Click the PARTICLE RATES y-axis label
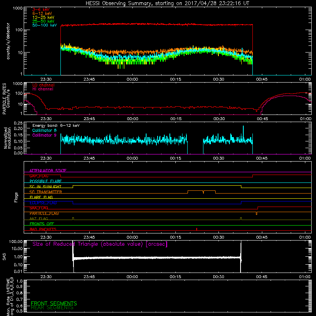This screenshot has height=316, width=316. [x=6, y=99]
